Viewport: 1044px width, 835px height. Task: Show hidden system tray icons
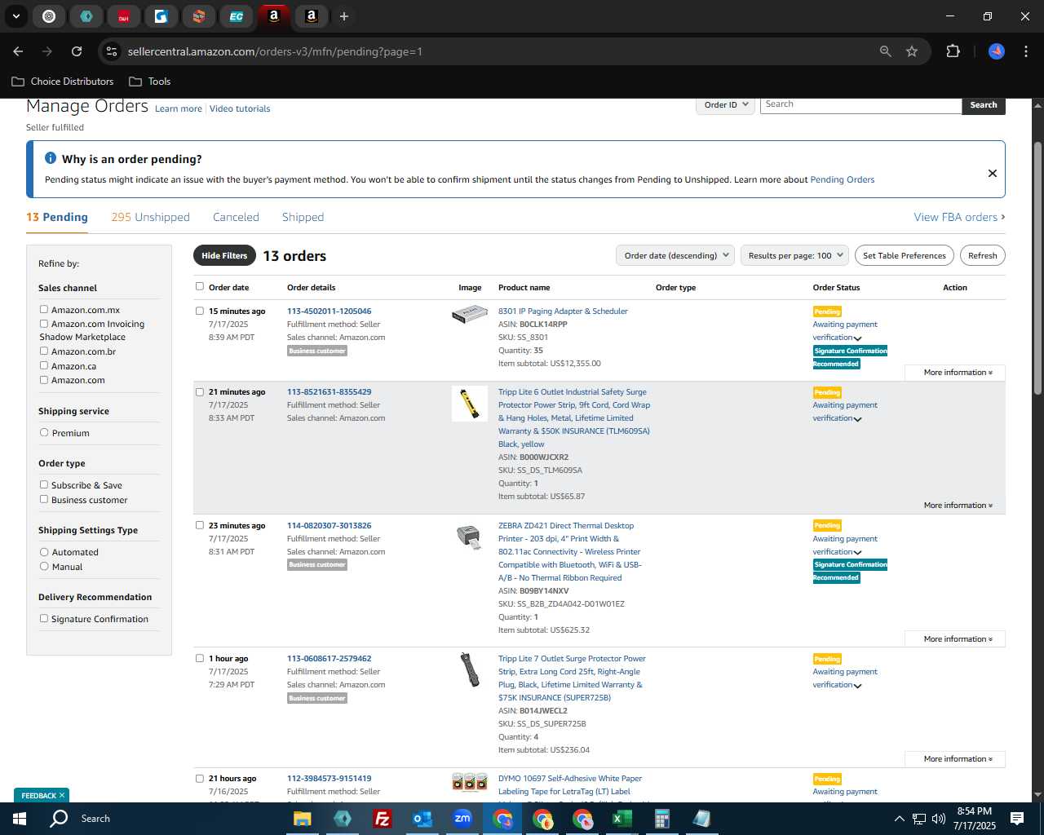pyautogui.click(x=899, y=819)
